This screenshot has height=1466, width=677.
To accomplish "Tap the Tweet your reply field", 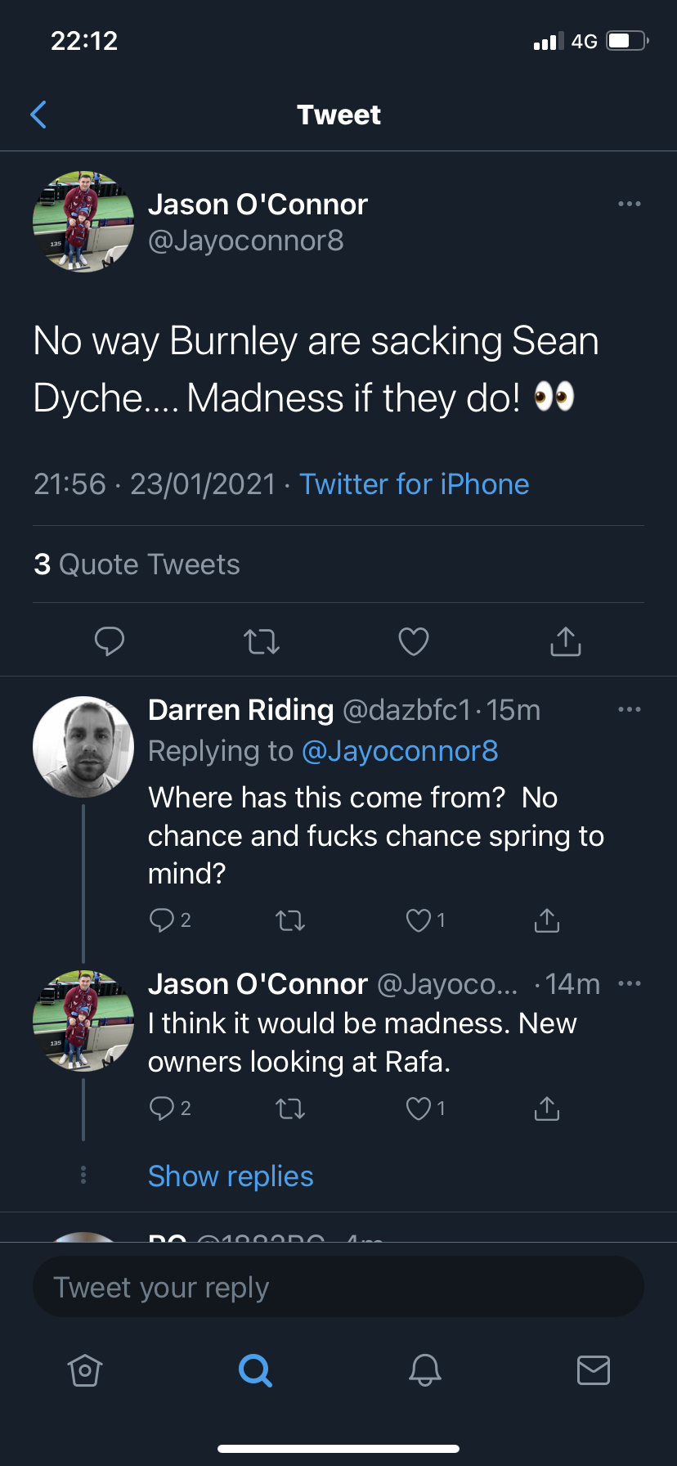I will 338,1287.
